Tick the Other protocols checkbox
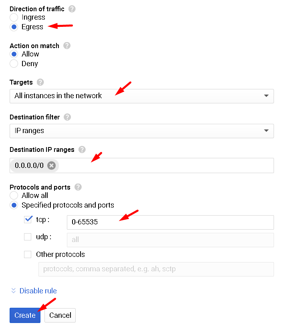290x331 pixels. tap(28, 254)
